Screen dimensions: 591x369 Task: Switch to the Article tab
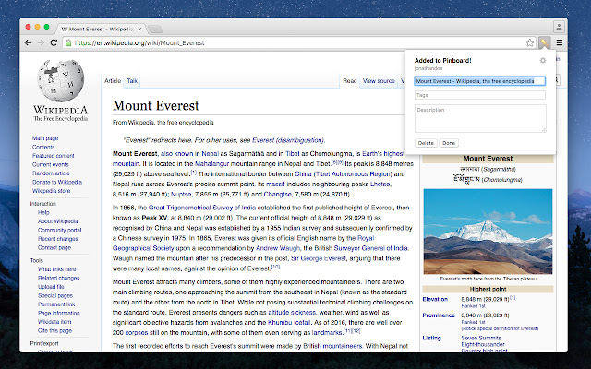tap(113, 81)
